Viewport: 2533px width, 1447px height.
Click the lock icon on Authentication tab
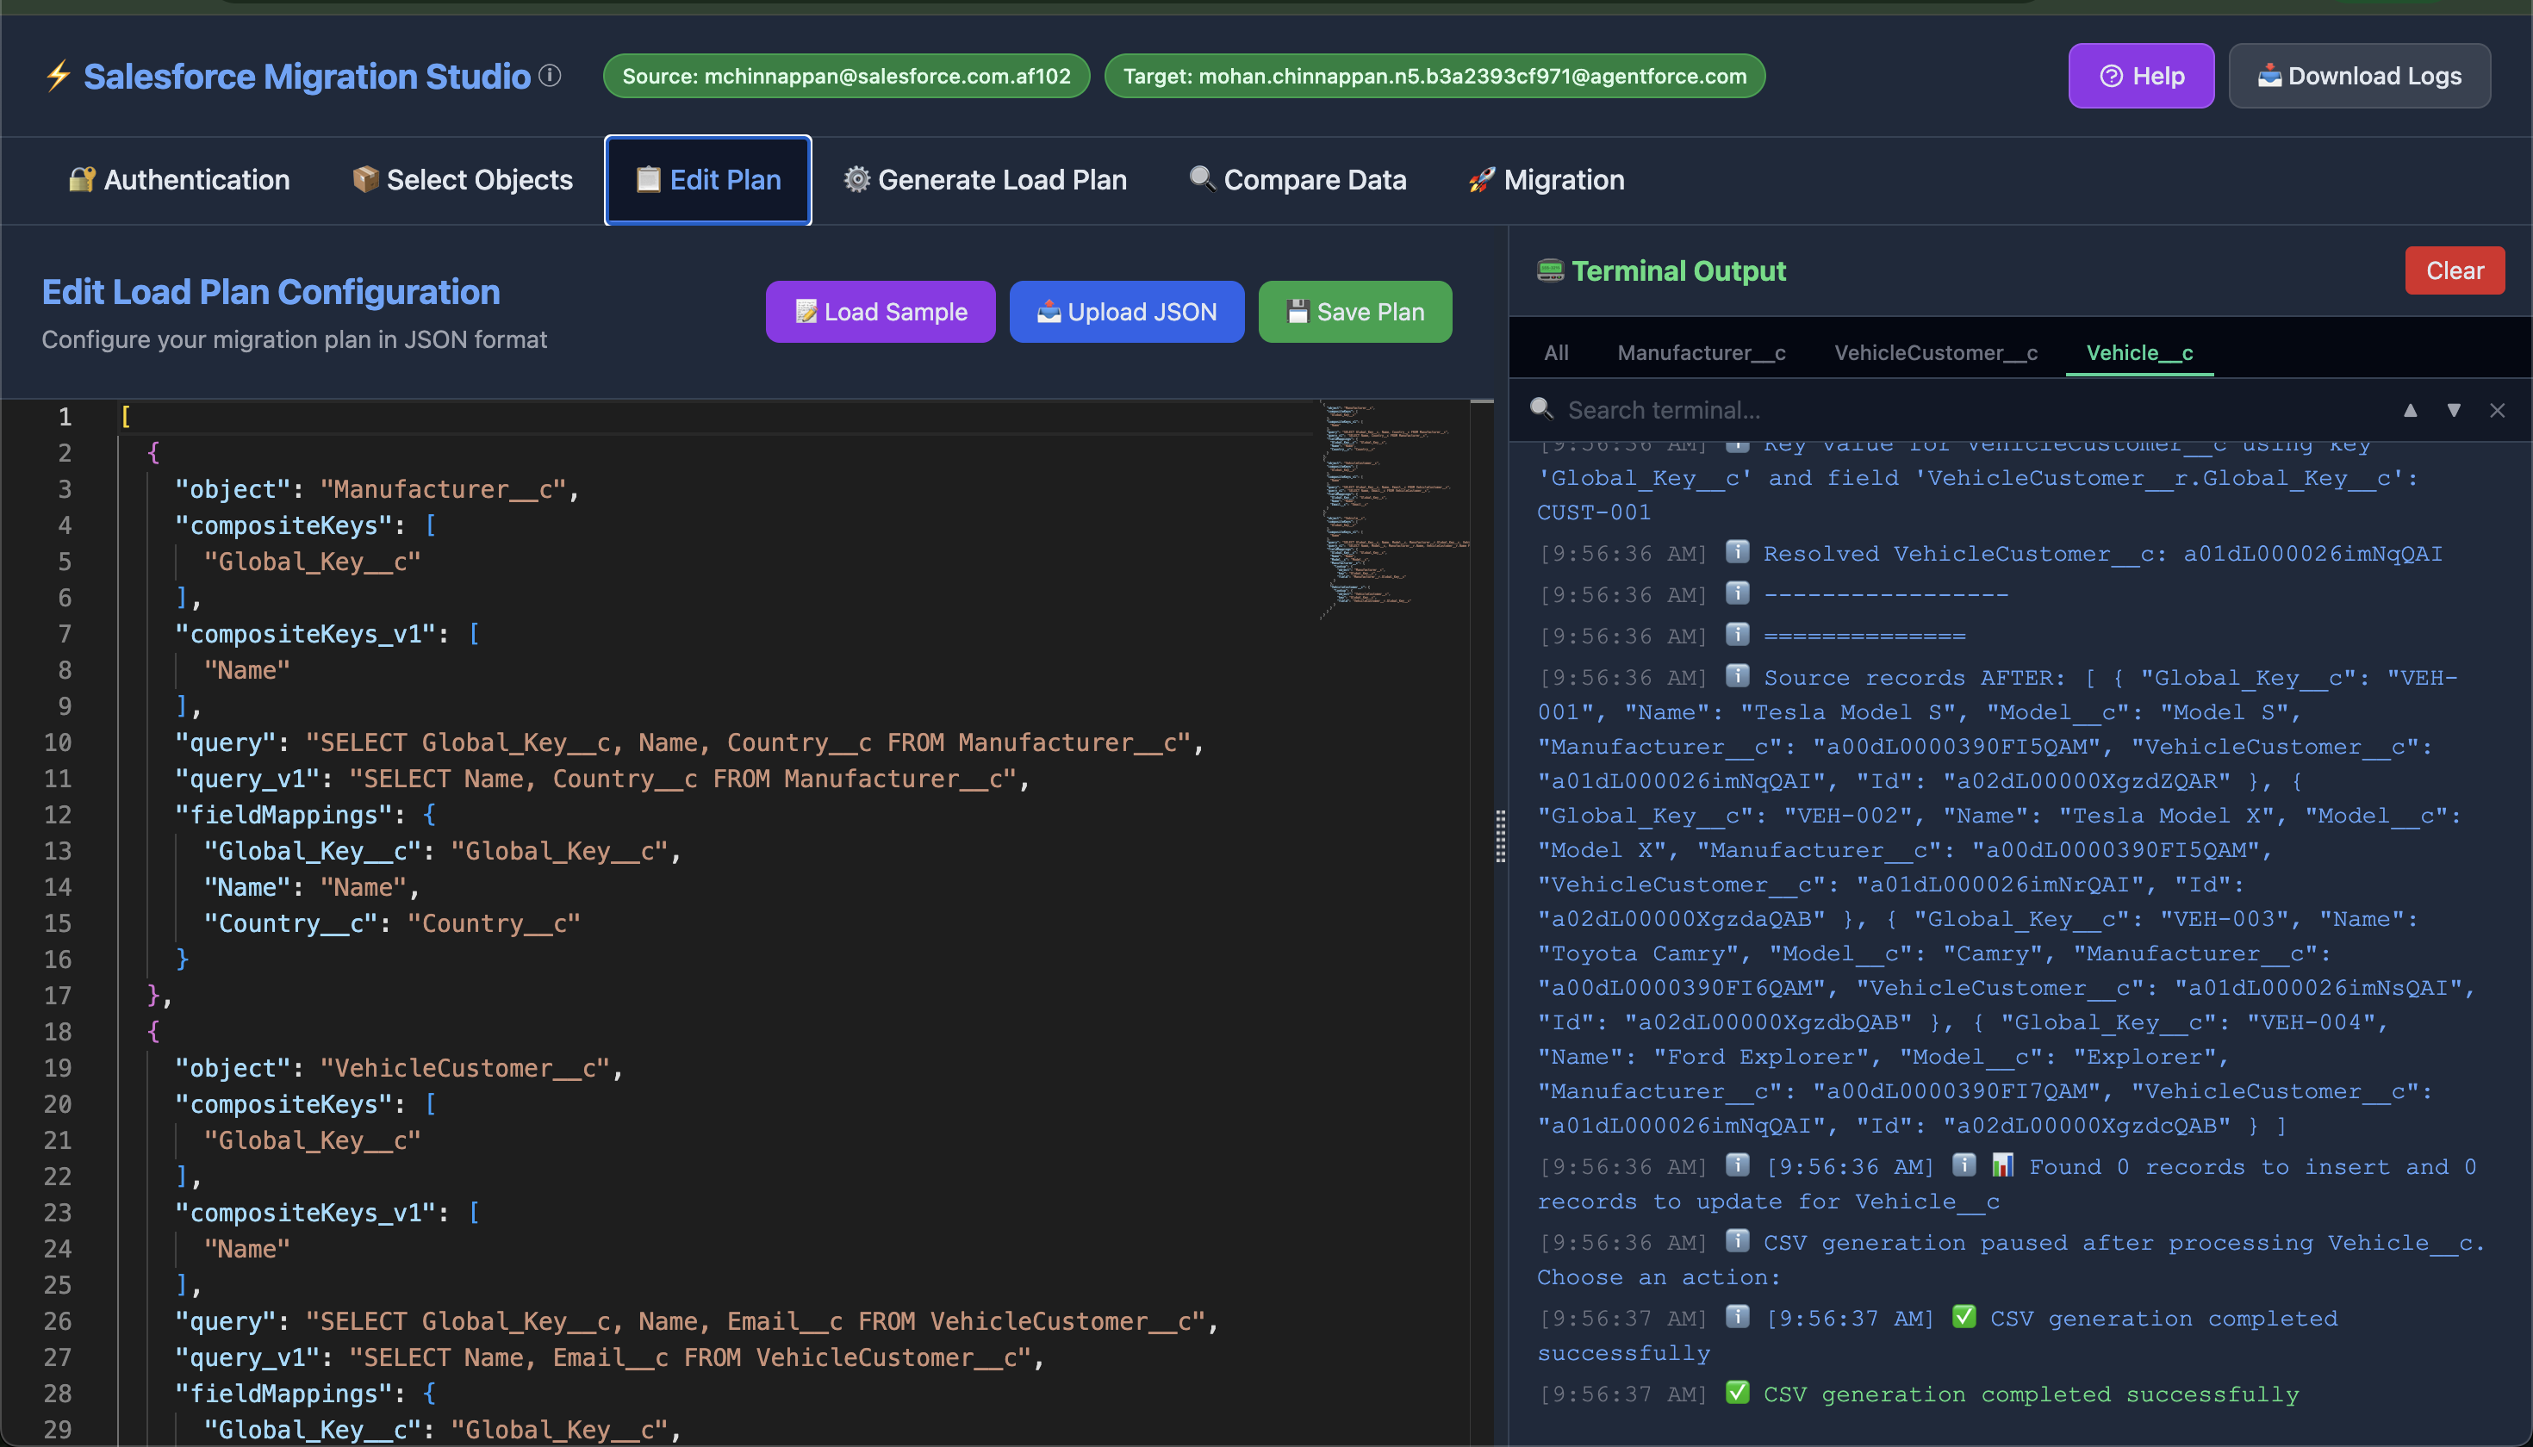(82, 179)
